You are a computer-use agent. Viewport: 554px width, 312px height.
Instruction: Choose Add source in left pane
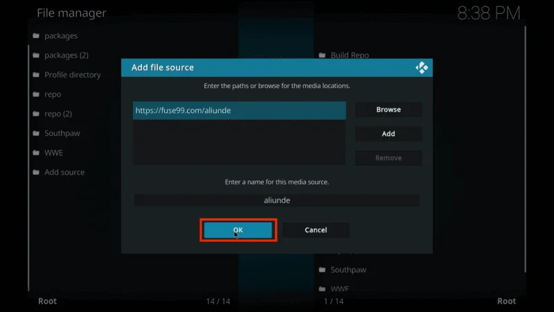[64, 172]
